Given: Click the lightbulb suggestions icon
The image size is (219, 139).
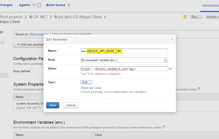Looking at the screenshot, I should (185, 17).
